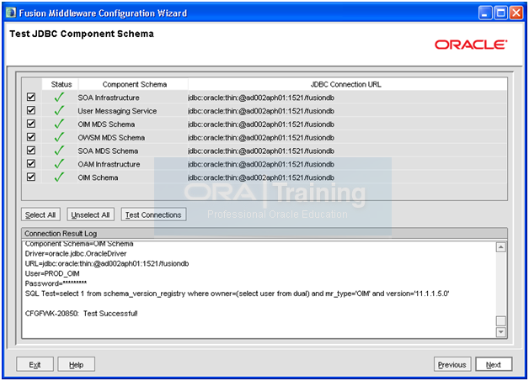This screenshot has width=529, height=381.
Task: Click green status checkmark for OIM Schema
Action: click(x=59, y=177)
